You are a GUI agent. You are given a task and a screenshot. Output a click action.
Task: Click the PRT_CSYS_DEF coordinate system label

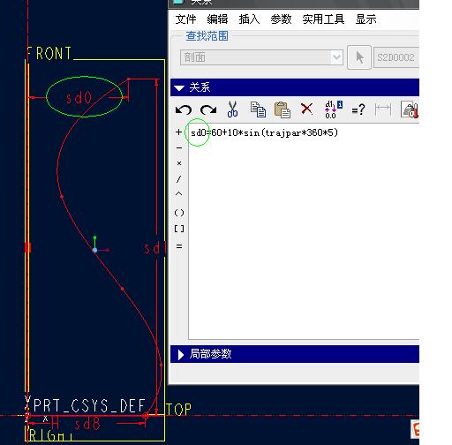[x=89, y=406]
